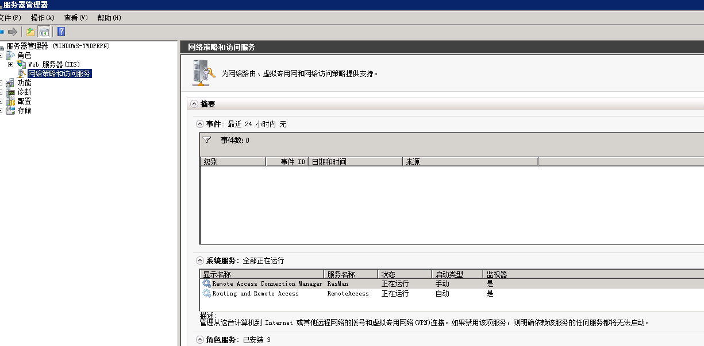
Task: Open the 查看(V) menu
Action: pyautogui.click(x=76, y=18)
